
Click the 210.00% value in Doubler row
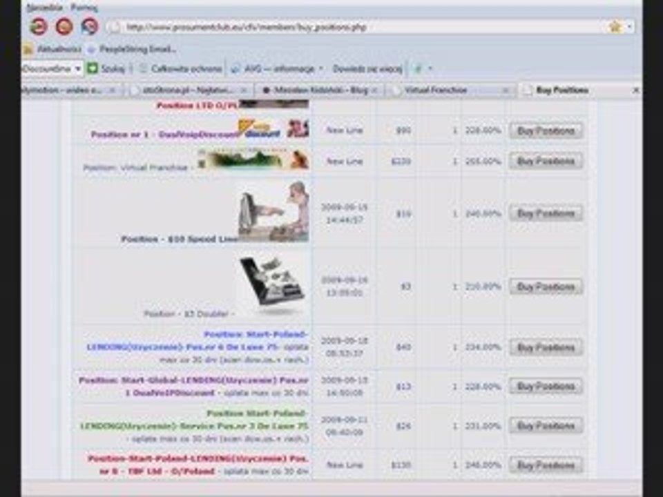(483, 287)
